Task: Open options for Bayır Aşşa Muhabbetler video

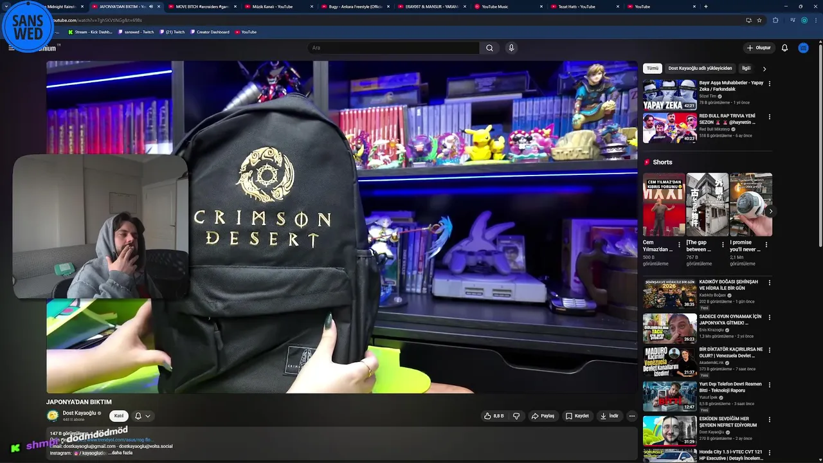Action: pos(769,84)
